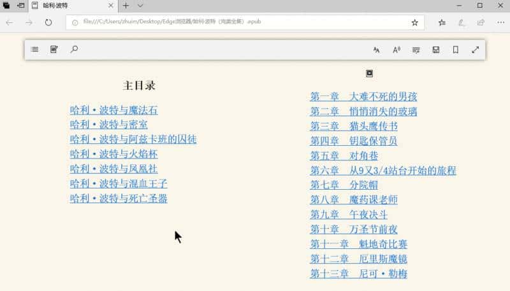Open 哈利·波特与魔法石 link
The height and width of the screenshot is (291, 510).
[114, 110]
